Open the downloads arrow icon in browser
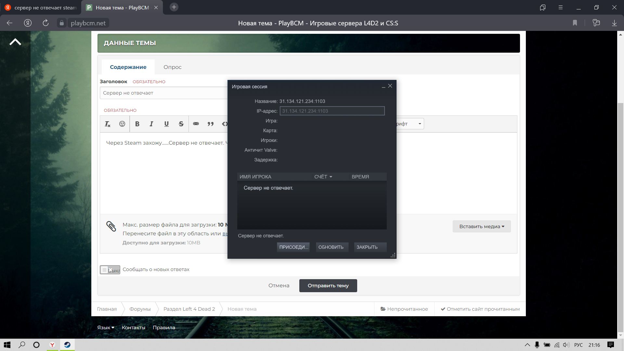The image size is (624, 351). pos(614,23)
